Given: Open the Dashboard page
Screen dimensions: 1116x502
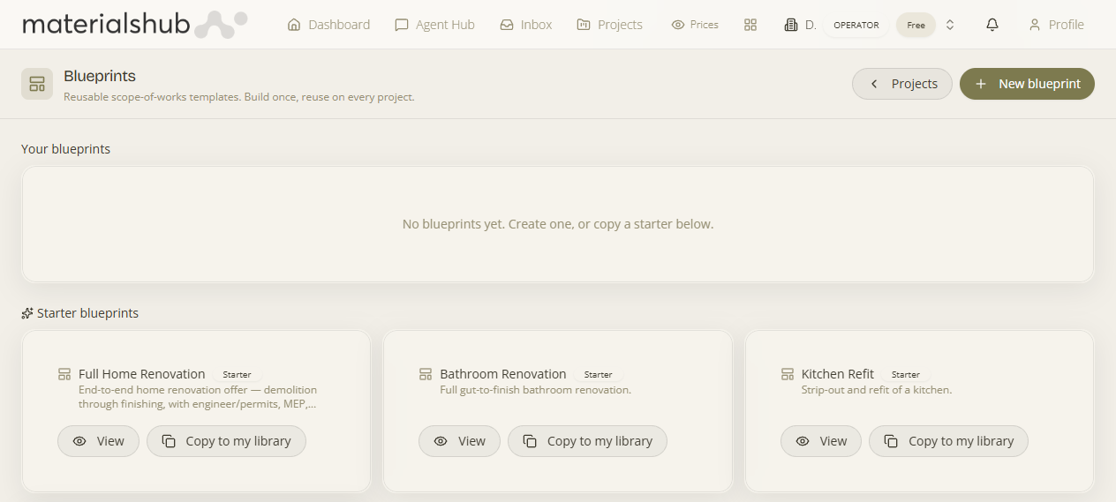Looking at the screenshot, I should (x=328, y=25).
